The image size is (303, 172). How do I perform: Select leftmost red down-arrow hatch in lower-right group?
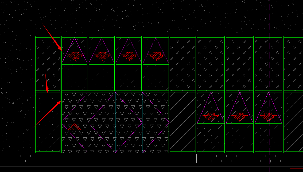[x=211, y=117]
